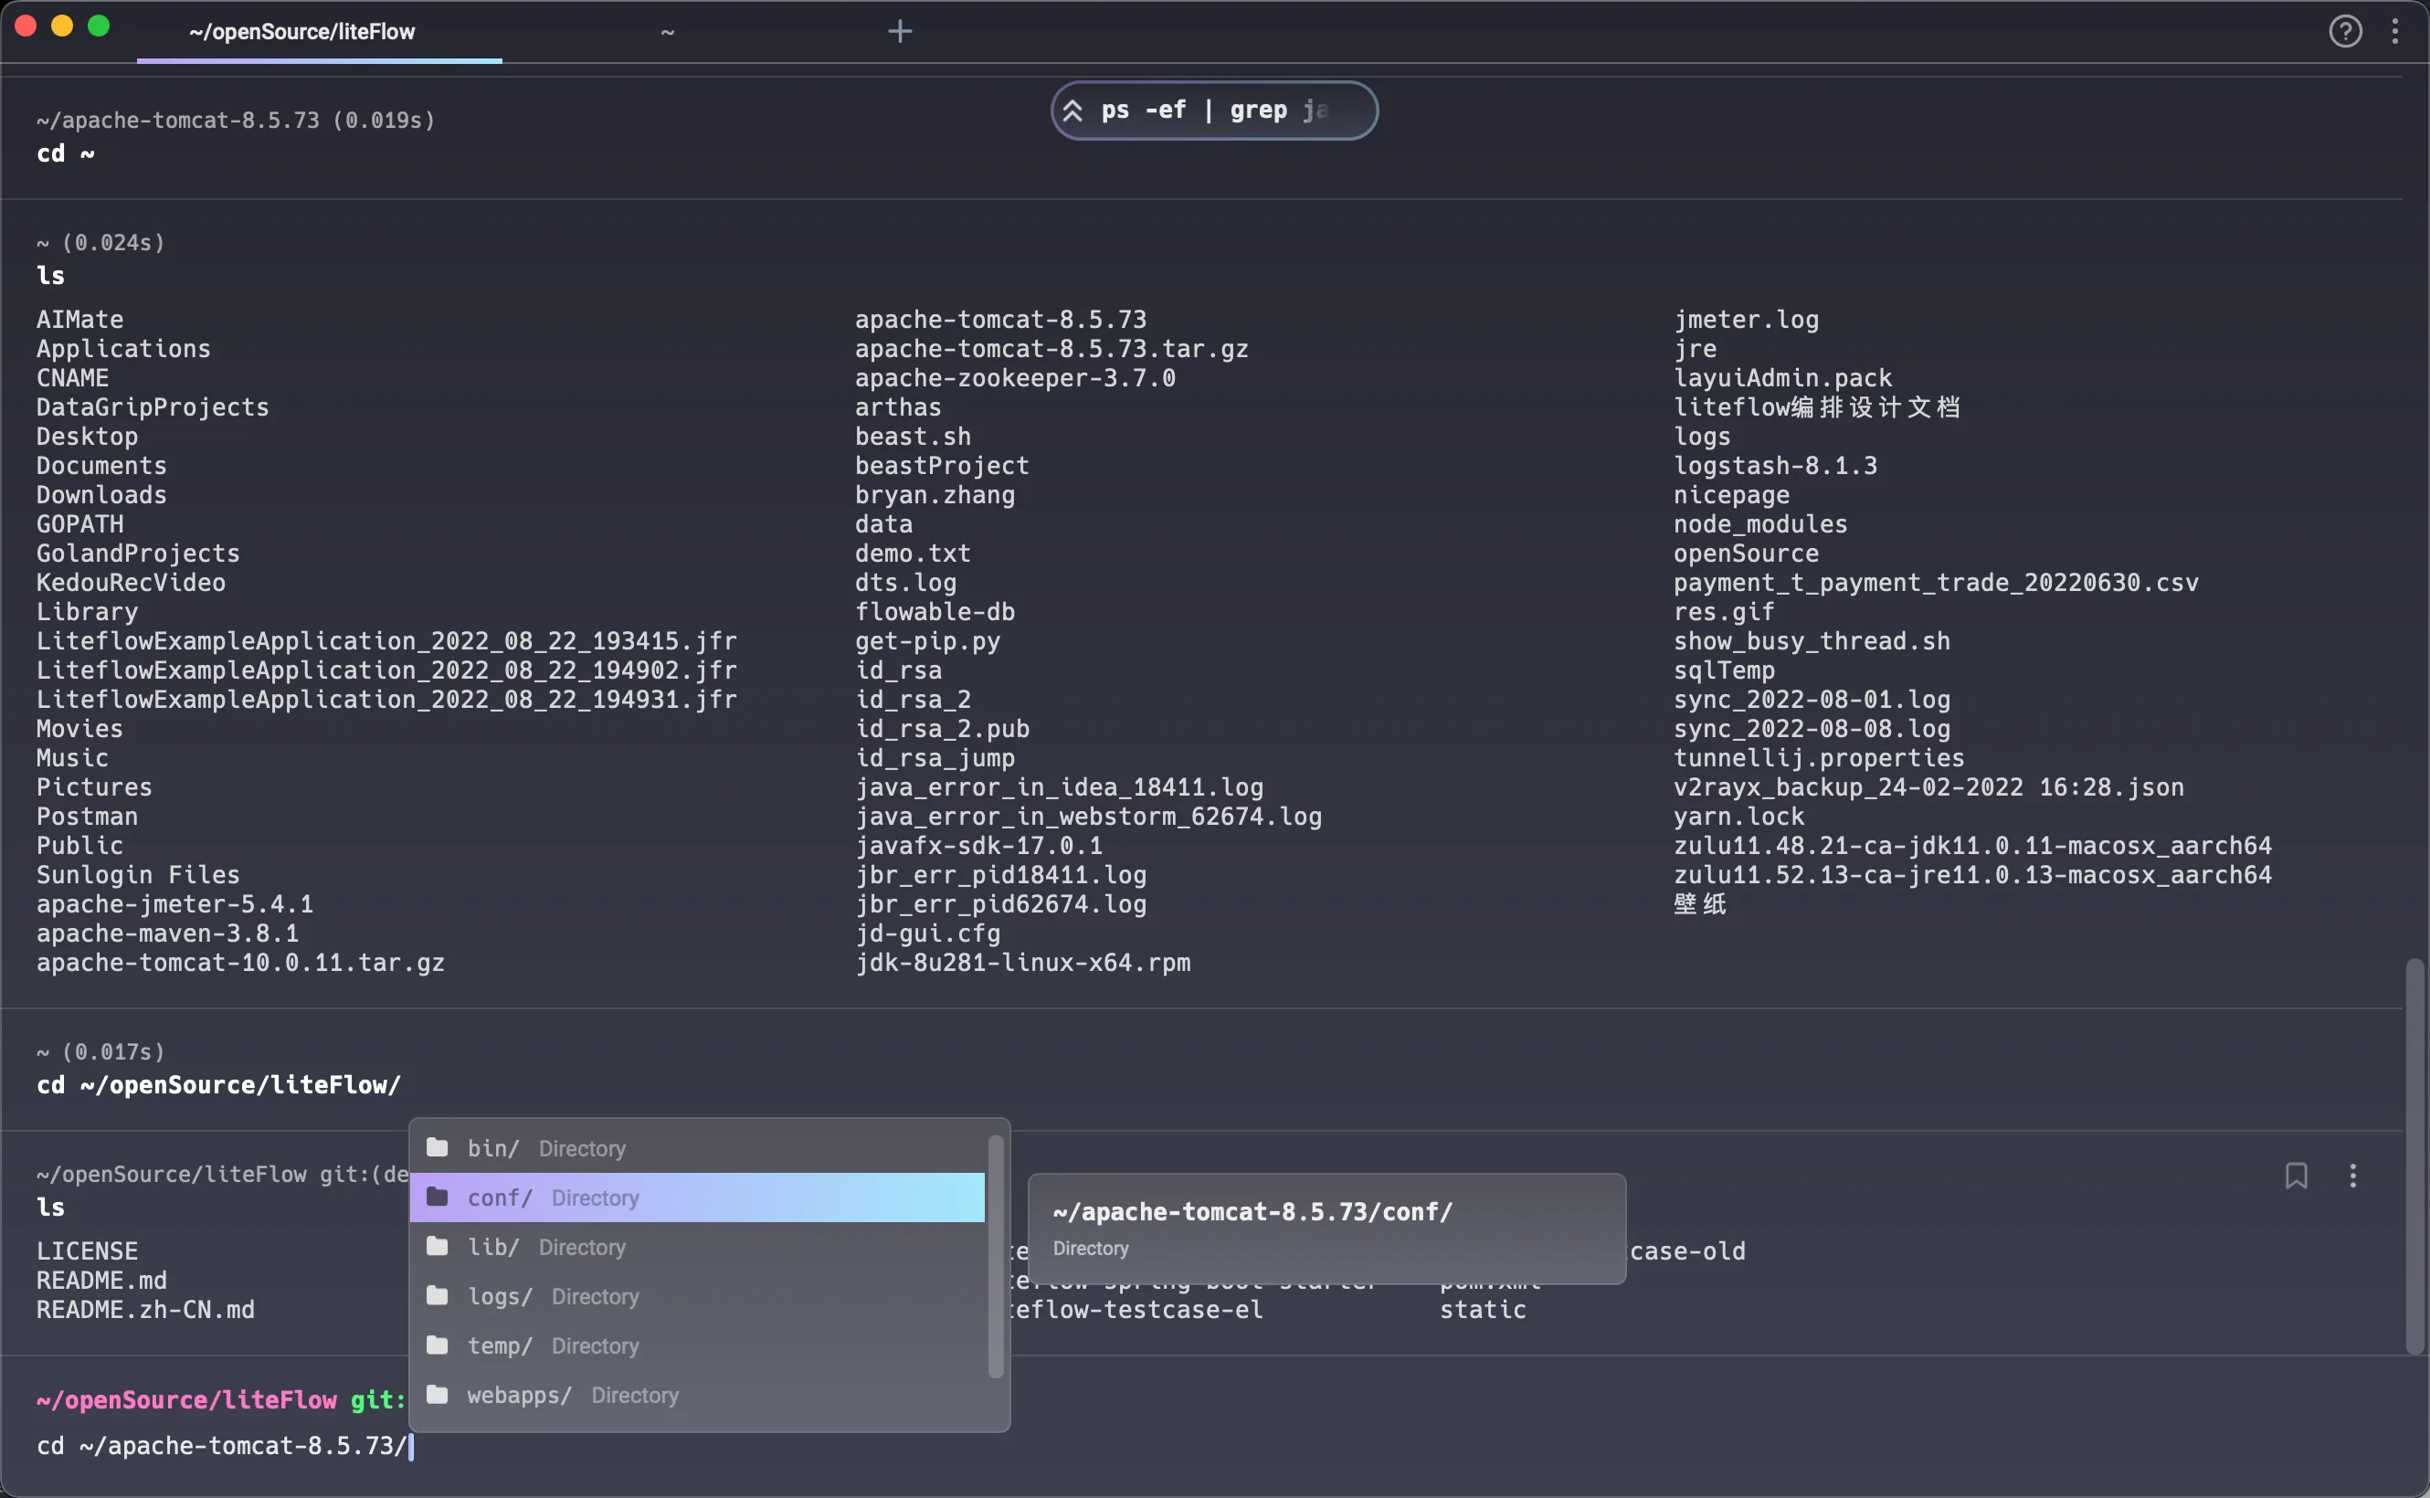2430x1498 pixels.
Task: Click the new tab plus icon
Action: pyautogui.click(x=899, y=31)
